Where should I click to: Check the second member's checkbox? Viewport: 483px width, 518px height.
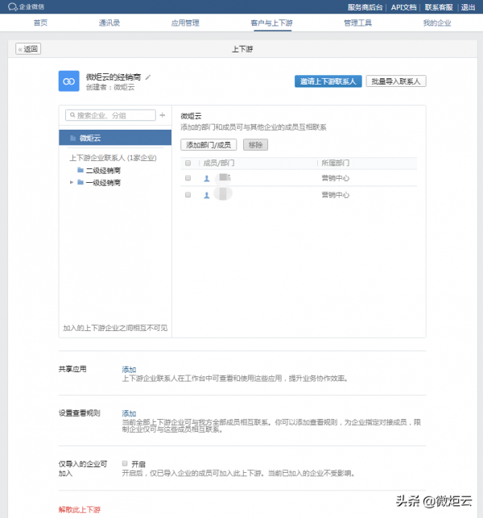click(188, 195)
